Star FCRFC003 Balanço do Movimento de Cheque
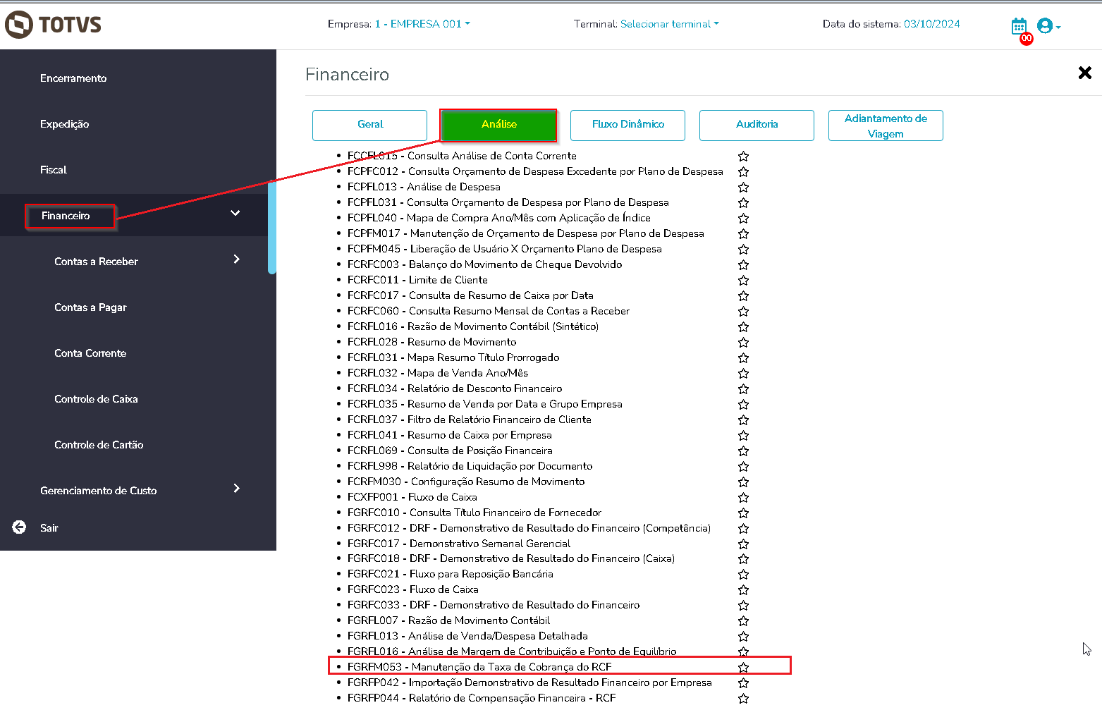Viewport: 1102px width, 710px height. point(743,265)
